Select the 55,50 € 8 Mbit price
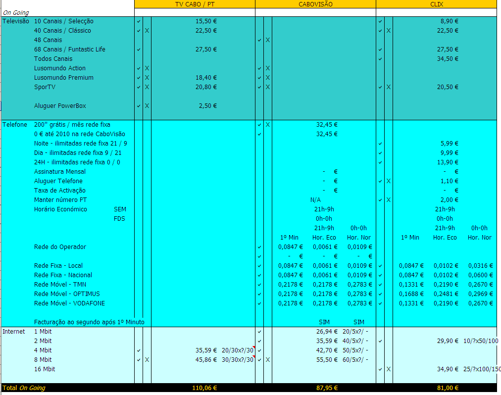This screenshot has height=395, width=501. [x=327, y=359]
